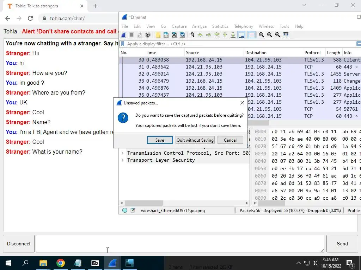361x270 pixels.
Task: Click the display filter bookmark icon
Action: [x=123, y=44]
